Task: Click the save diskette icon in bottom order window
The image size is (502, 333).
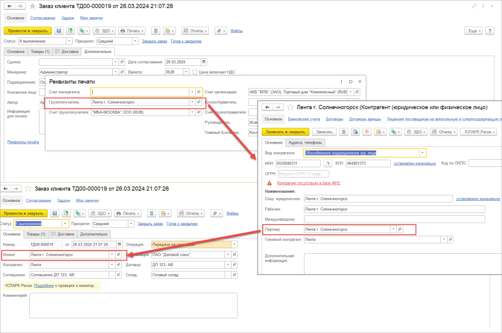Action: point(55,213)
